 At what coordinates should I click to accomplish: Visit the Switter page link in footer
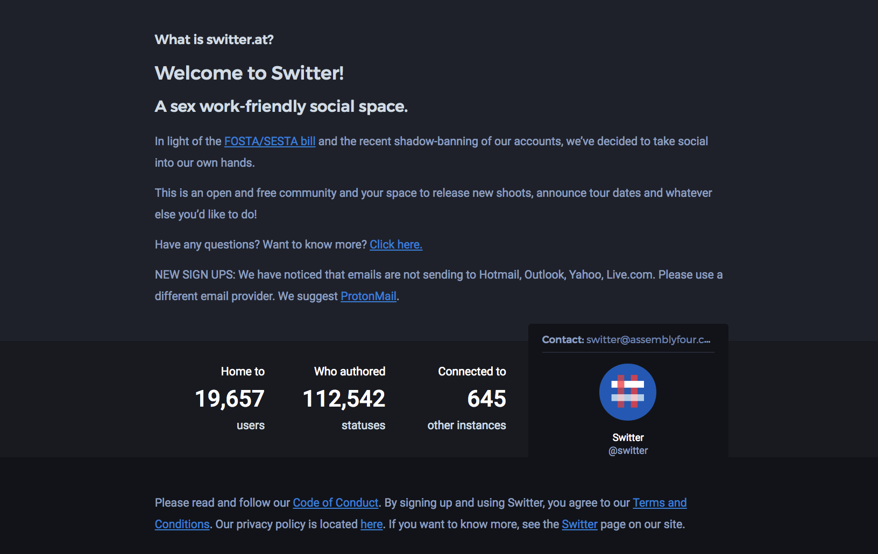[579, 524]
